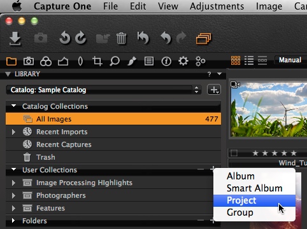This screenshot has height=229, width=307.
Task: Click the Redo arrow icon
Action: [181, 38]
